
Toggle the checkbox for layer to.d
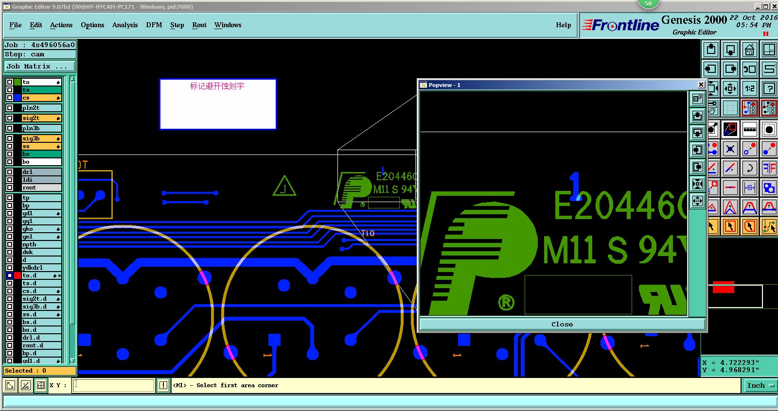(10, 275)
